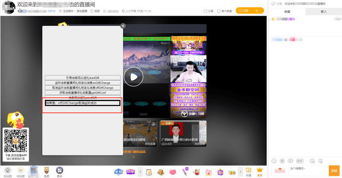342x178 pixels.
Task: Click the chat filter face icon
Action: point(312,161)
